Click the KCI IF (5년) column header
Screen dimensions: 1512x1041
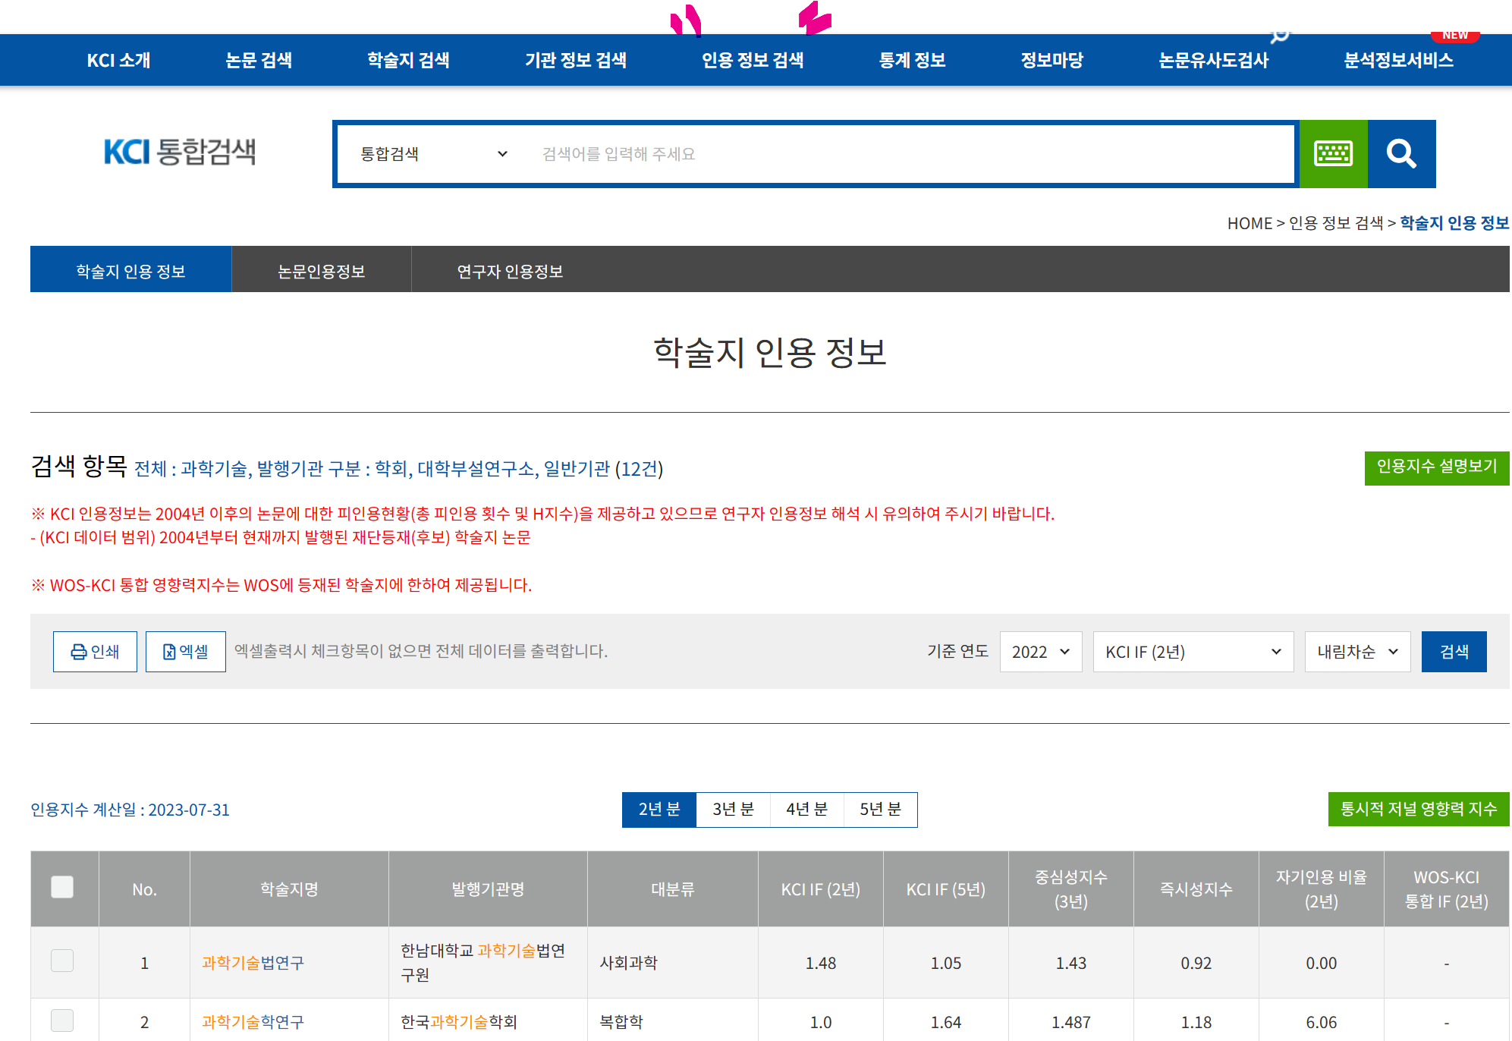click(x=946, y=889)
